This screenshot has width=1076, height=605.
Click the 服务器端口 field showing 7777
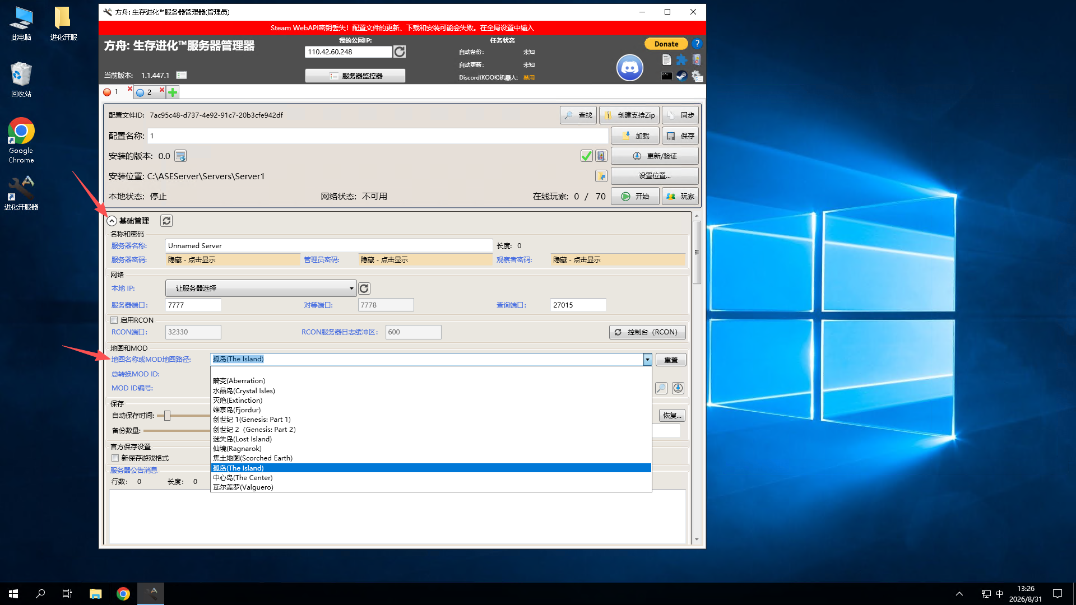pyautogui.click(x=193, y=305)
